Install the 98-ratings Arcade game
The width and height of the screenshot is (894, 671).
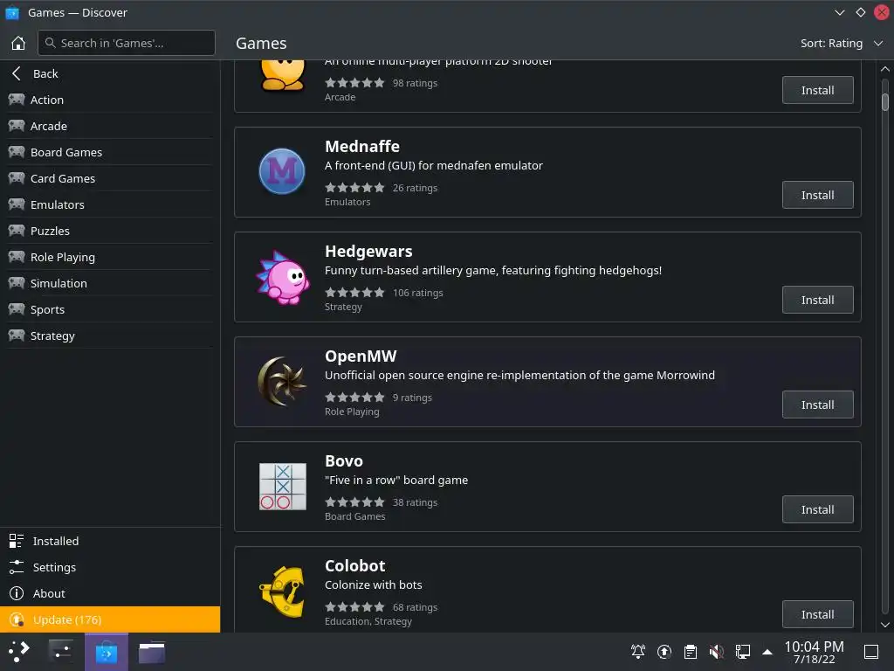pos(817,90)
